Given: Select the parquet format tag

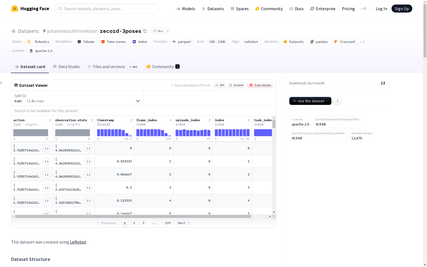Looking at the screenshot, I should point(181,42).
